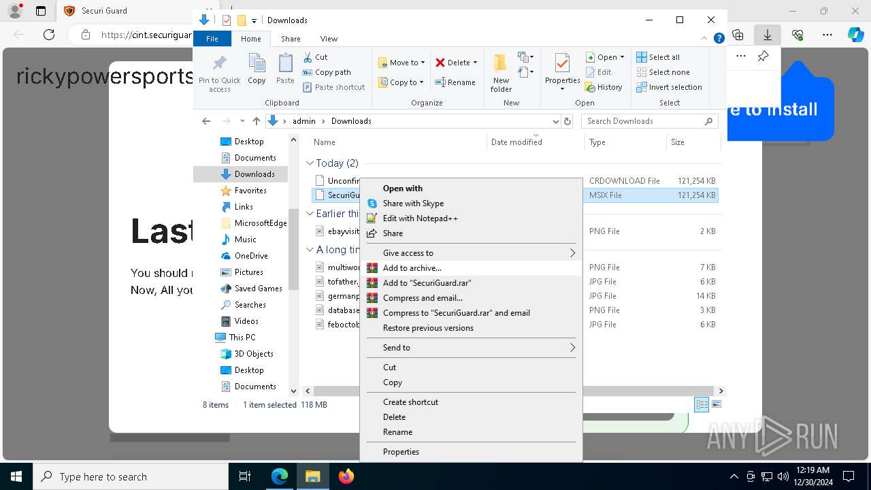This screenshot has width=871, height=490.
Task: Collapse the A long time ago group
Action: click(x=310, y=250)
